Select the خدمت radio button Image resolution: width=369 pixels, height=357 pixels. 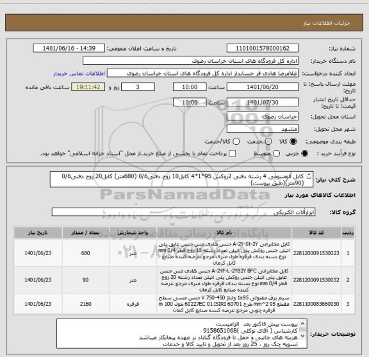coord(268,142)
